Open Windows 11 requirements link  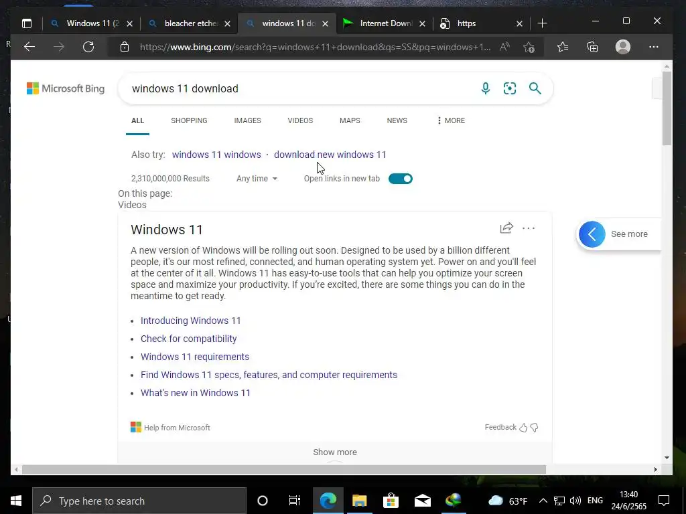195,357
